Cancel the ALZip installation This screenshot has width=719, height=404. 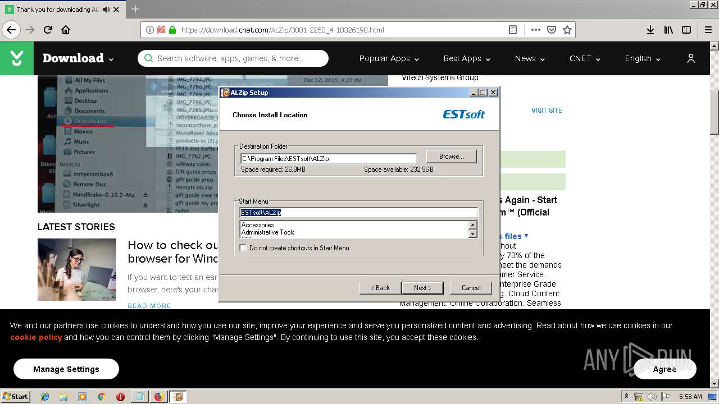coord(471,288)
